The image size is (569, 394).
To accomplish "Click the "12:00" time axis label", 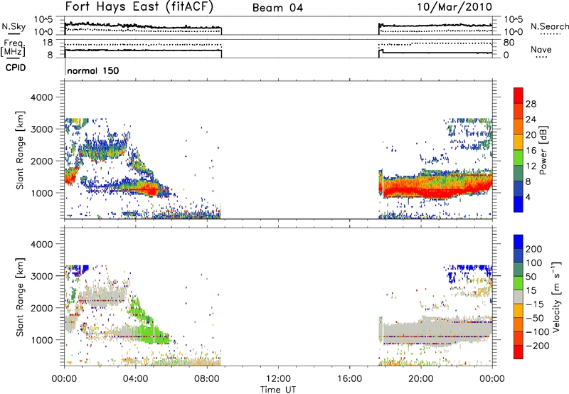I will point(278,379).
